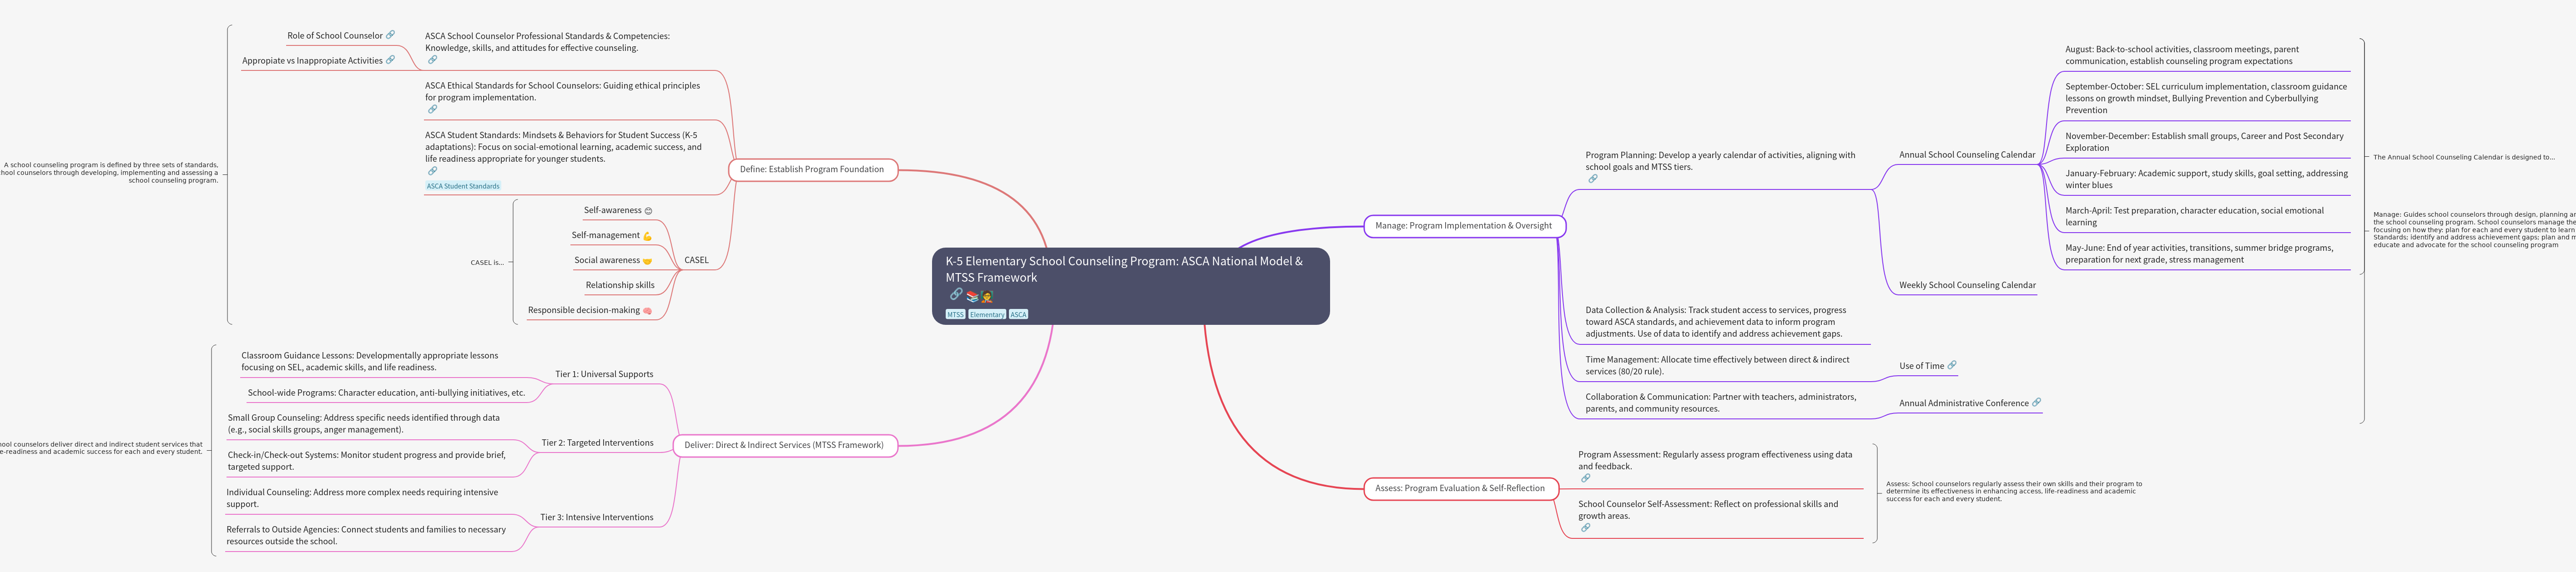Select March-April test preparation node

click(2194, 217)
